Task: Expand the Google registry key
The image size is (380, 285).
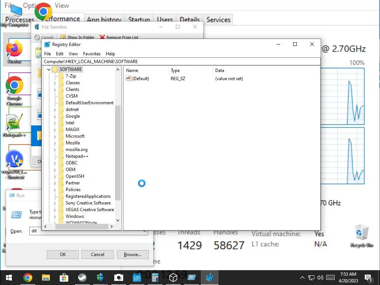Action: coord(55,116)
